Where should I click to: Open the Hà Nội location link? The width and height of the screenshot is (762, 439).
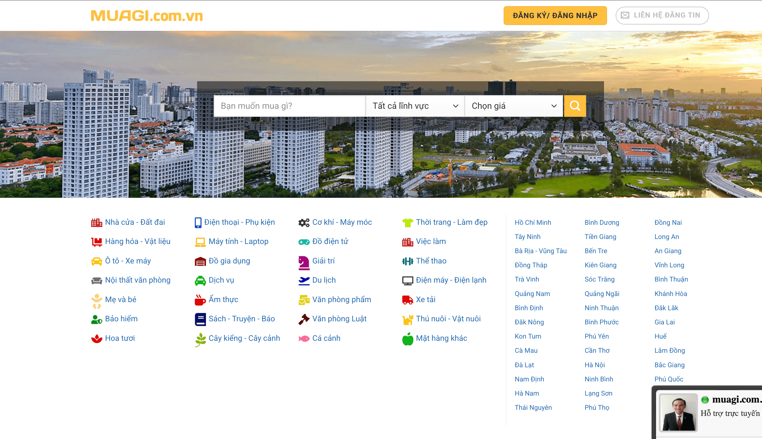[594, 365]
